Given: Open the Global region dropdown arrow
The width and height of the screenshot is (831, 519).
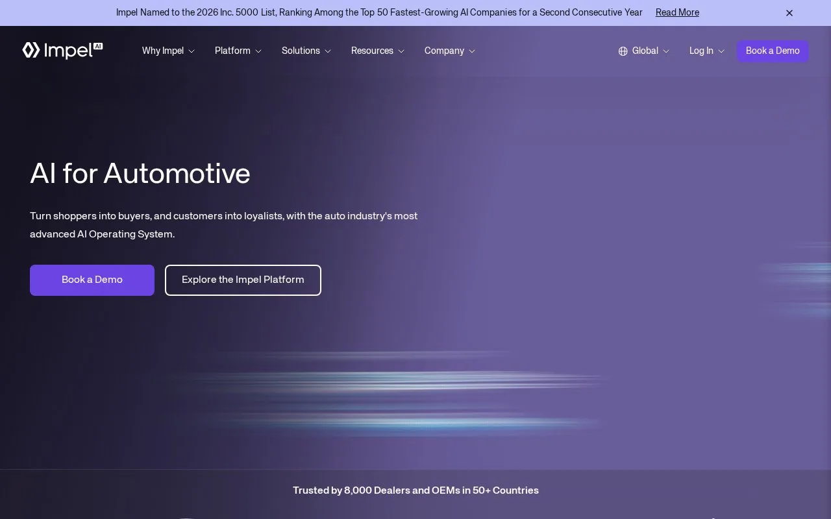Looking at the screenshot, I should point(666,51).
